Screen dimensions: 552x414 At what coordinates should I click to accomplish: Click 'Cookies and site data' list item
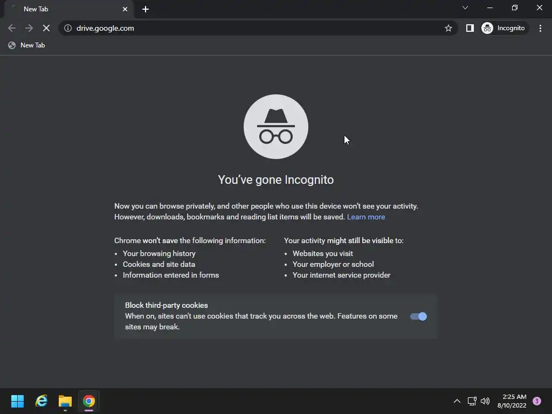point(159,264)
